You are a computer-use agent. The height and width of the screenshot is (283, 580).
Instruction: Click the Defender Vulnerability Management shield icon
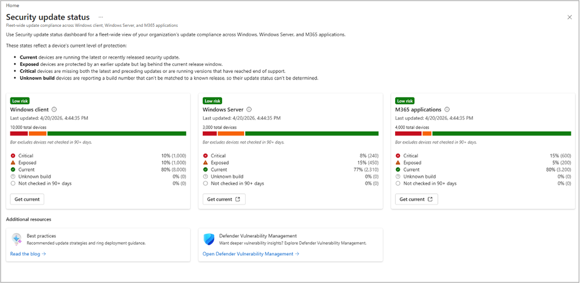(209, 239)
